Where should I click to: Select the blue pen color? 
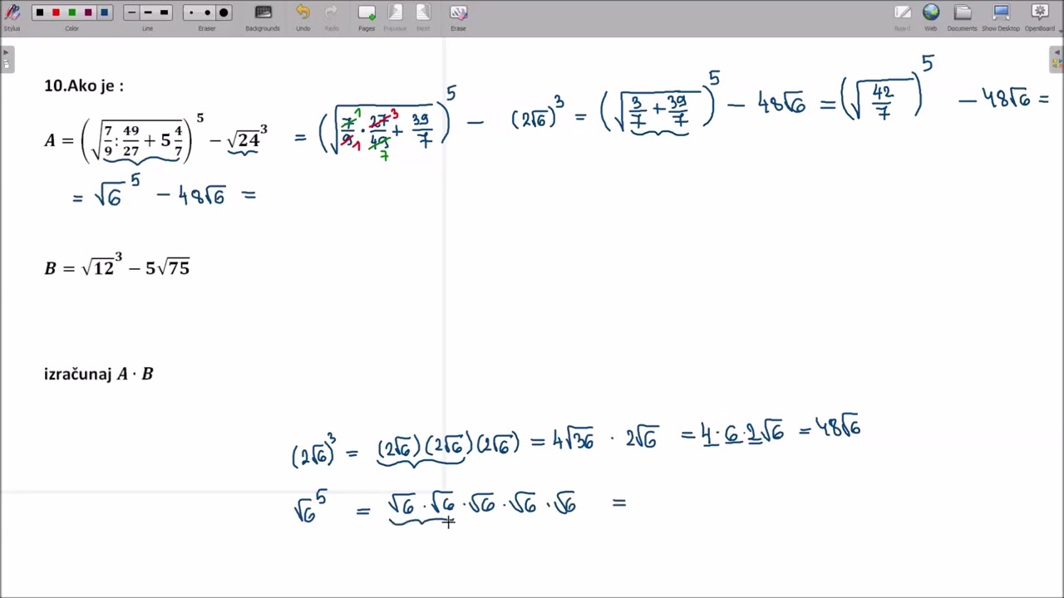pyautogui.click(x=104, y=12)
